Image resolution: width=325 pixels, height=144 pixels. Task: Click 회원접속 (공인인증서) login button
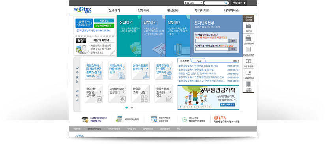pyautogui.click(x=84, y=23)
